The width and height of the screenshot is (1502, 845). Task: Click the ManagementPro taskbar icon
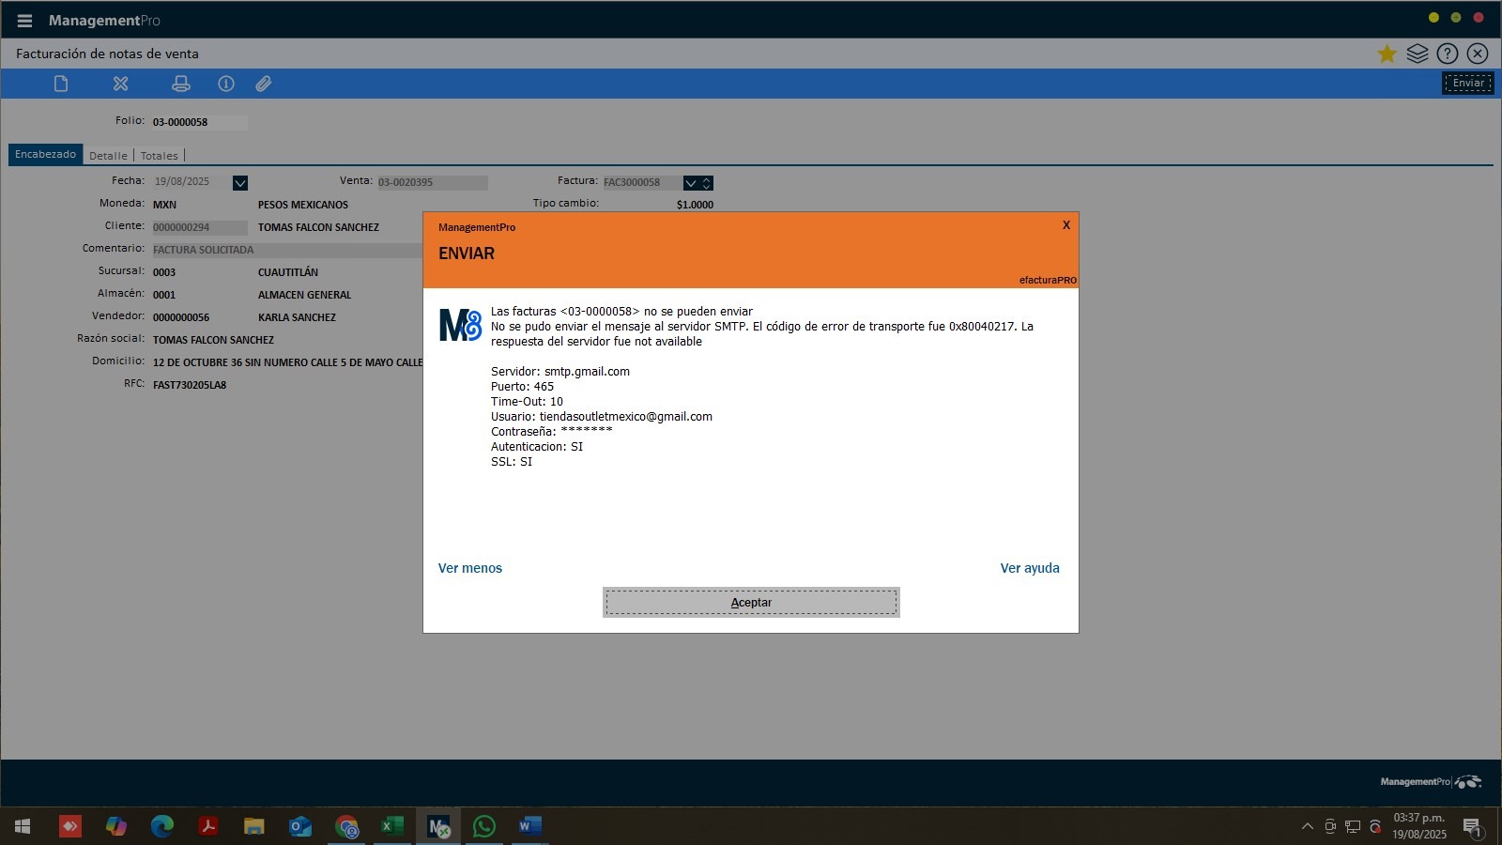click(438, 826)
